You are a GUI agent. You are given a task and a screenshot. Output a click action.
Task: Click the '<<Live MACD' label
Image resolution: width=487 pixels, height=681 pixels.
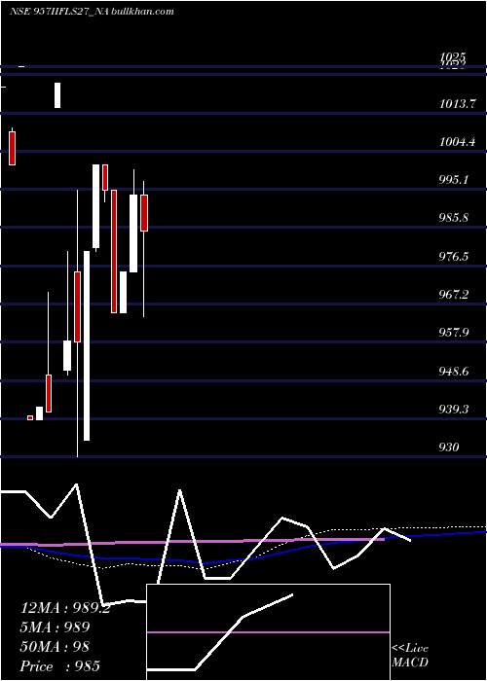410,656
